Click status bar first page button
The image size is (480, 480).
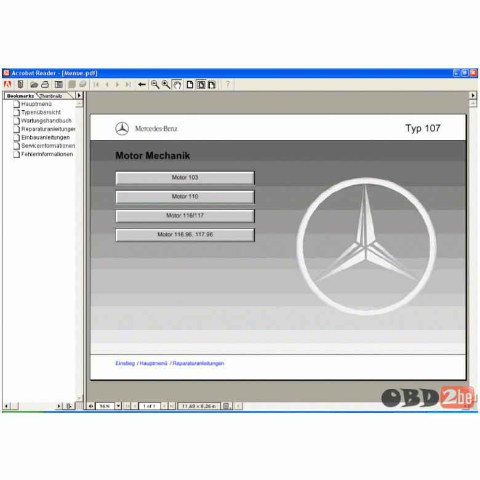[127, 406]
